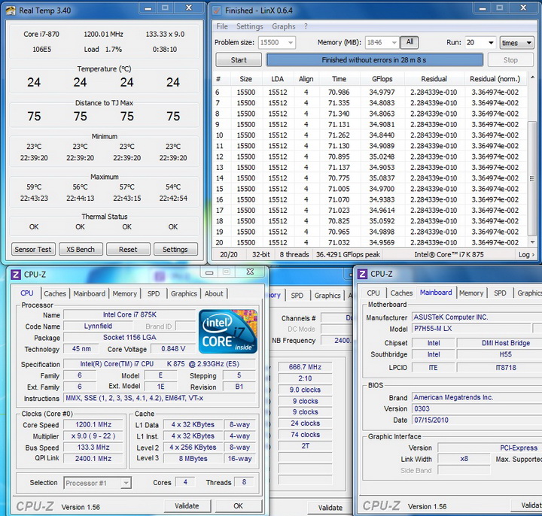
Task: Expand the Log panel in LinX
Action: coord(526,254)
